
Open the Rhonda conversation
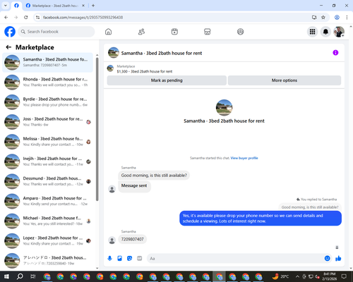(x=47, y=82)
